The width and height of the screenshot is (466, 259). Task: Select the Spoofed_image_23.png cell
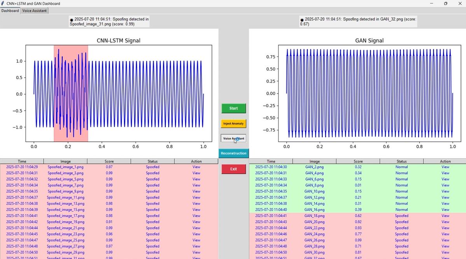[65, 234]
